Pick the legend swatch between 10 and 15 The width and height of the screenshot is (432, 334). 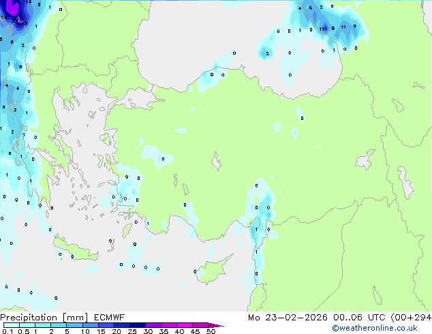(91, 325)
